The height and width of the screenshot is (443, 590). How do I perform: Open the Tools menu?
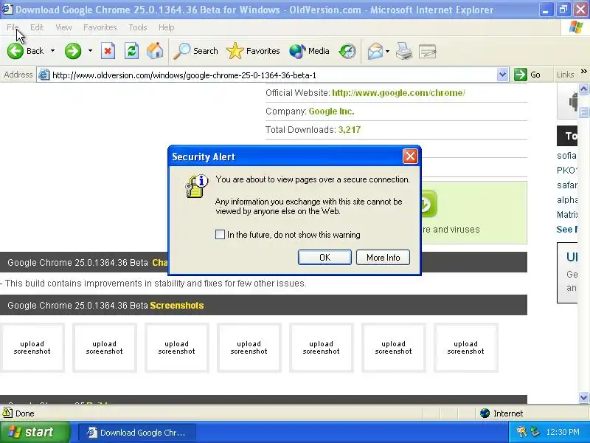point(138,27)
